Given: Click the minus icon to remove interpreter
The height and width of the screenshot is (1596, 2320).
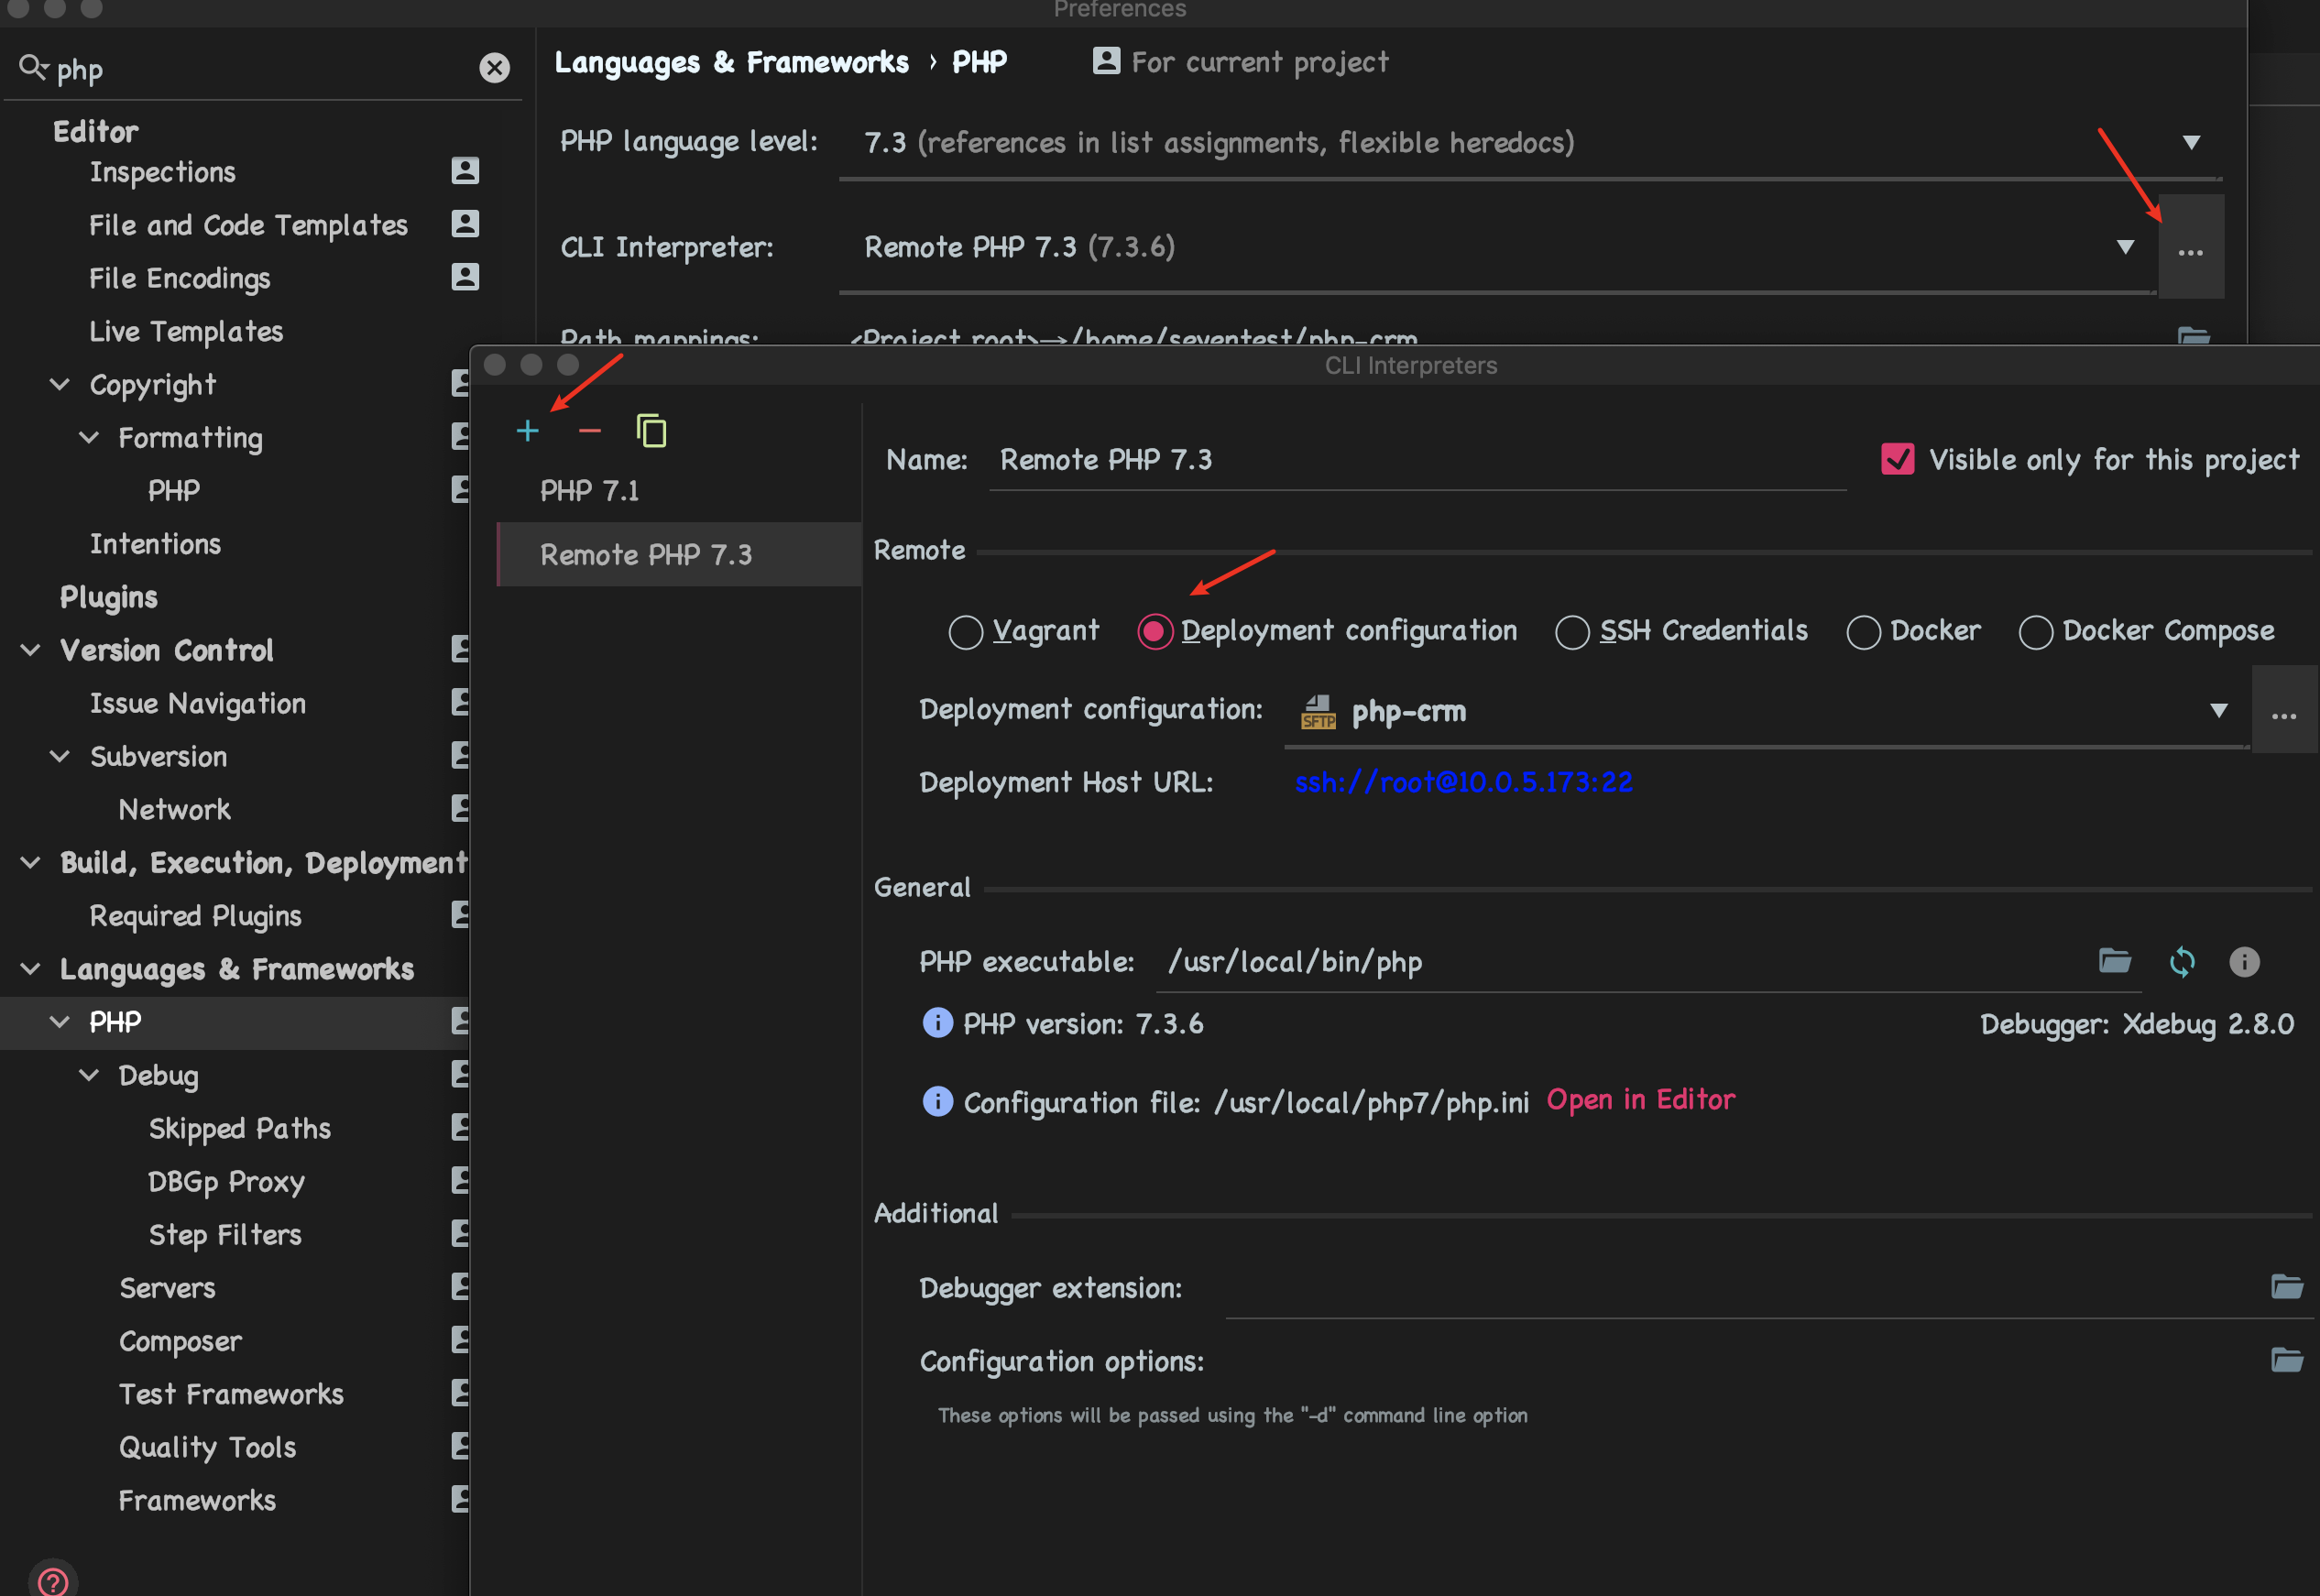Looking at the screenshot, I should point(589,431).
